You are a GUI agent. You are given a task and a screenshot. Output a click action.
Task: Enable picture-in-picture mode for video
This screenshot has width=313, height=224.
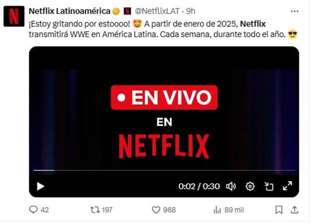(x=269, y=186)
